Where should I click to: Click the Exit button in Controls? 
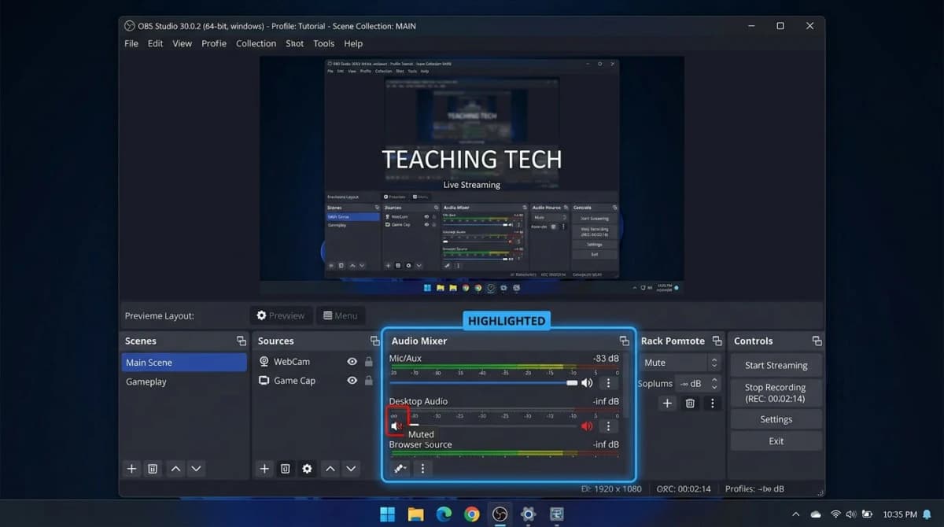(x=776, y=441)
